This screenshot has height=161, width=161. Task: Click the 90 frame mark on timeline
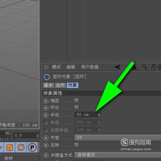tap(8, 133)
